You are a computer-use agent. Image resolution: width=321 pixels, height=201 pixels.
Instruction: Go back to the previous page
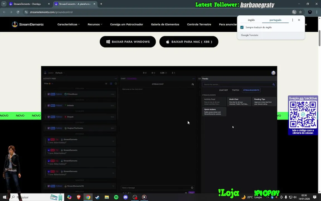click(4, 12)
